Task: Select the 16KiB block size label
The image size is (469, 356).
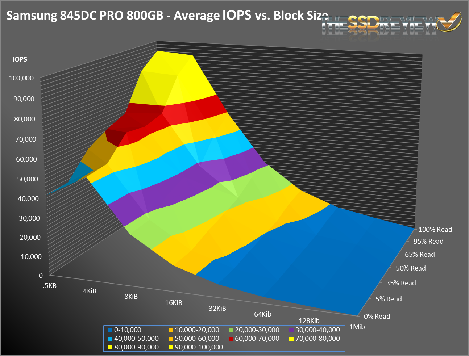Action: pyautogui.click(x=174, y=303)
